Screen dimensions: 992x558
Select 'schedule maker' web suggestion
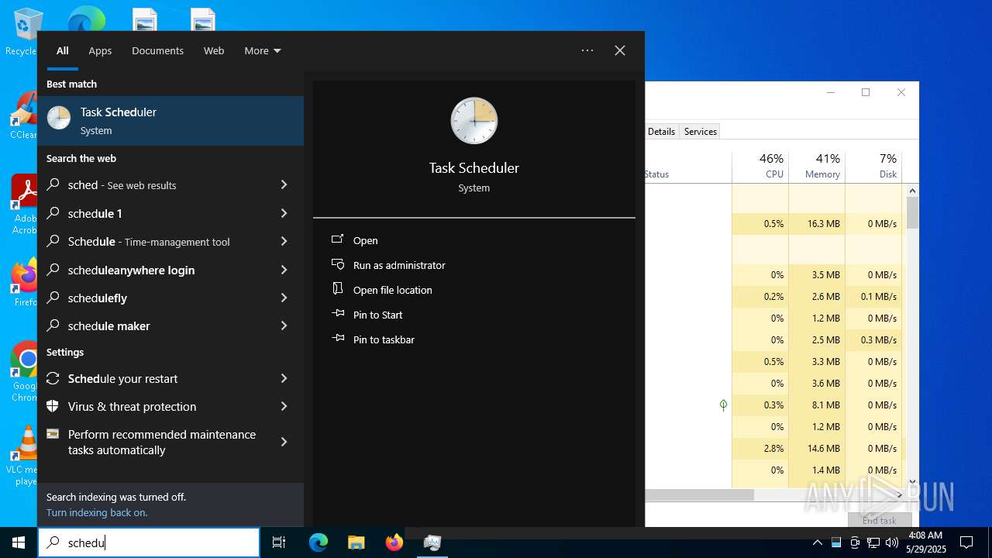point(170,325)
